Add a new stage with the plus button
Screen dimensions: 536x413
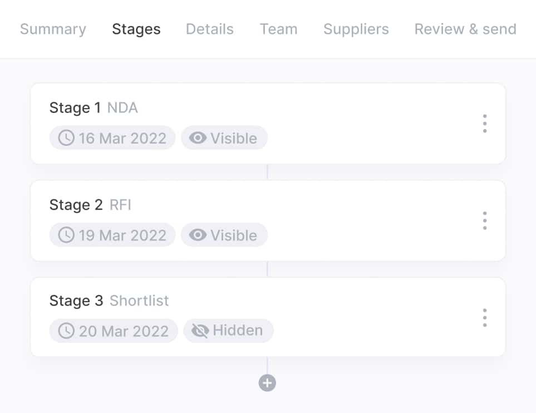[x=267, y=383]
